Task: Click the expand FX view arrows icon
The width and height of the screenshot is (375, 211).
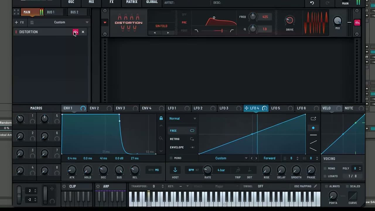Action: [x=16, y=12]
